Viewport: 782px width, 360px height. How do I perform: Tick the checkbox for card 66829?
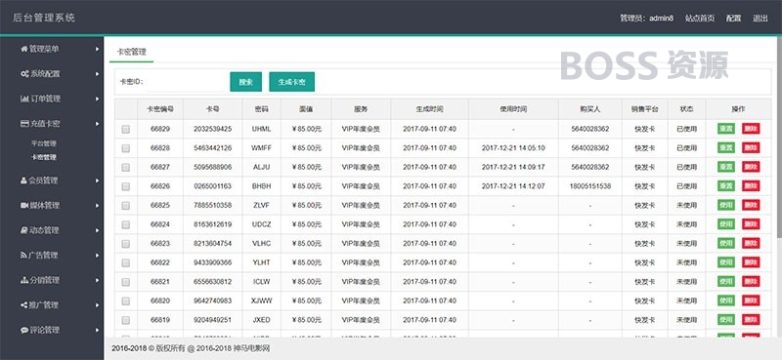pyautogui.click(x=126, y=129)
